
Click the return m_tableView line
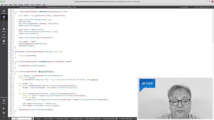click(27, 56)
